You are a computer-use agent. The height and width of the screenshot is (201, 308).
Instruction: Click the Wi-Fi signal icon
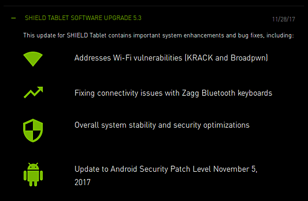33,59
